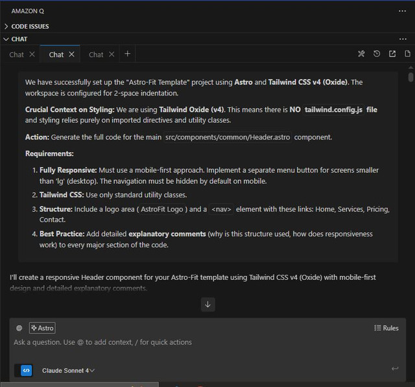Open the chat history icon
The image size is (415, 387).
click(377, 54)
